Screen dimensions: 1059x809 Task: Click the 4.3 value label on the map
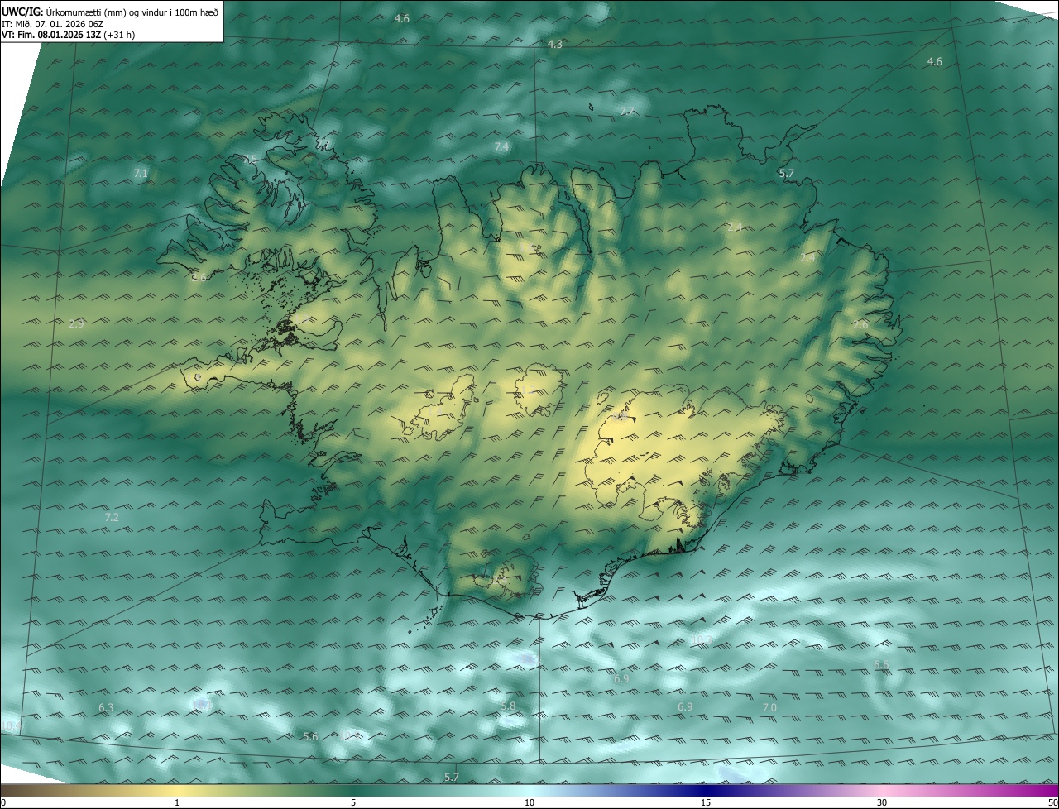click(x=555, y=45)
